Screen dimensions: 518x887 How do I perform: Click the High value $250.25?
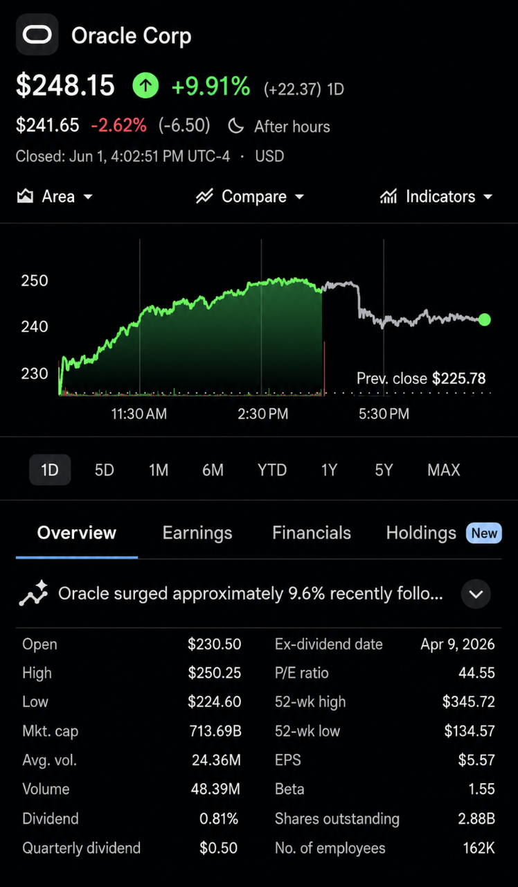[x=215, y=673]
